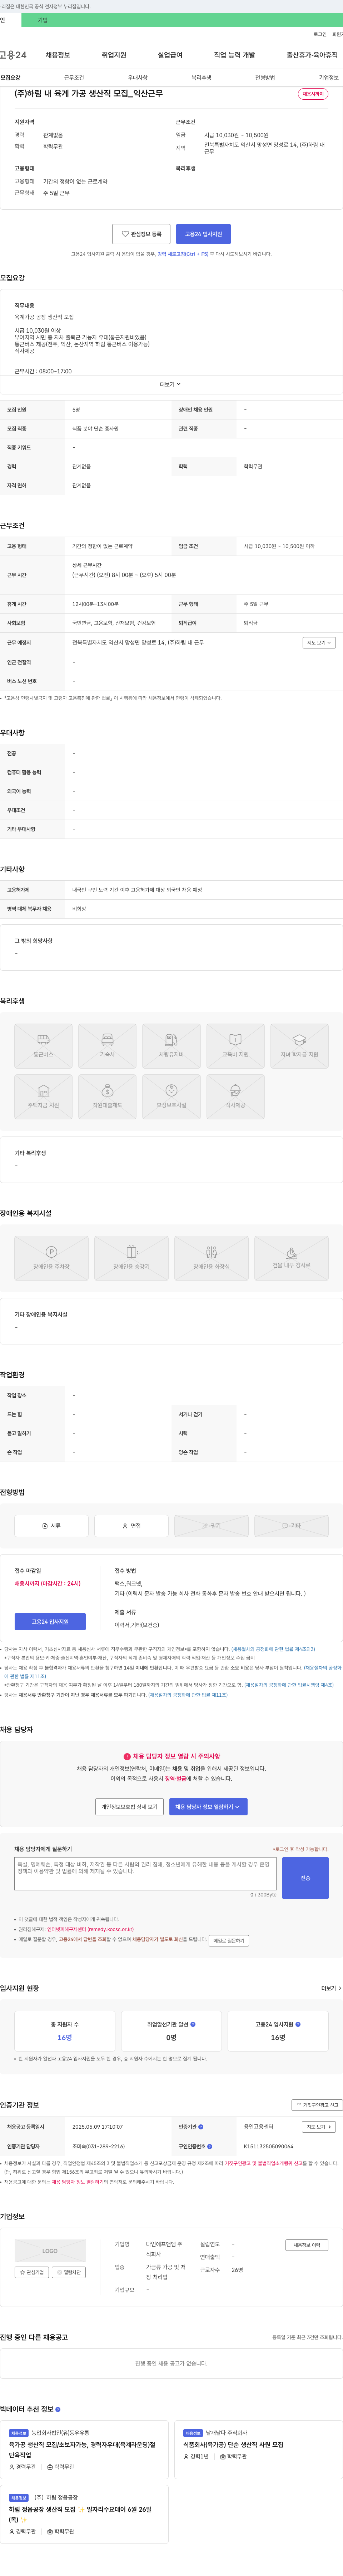This screenshot has height=2576, width=343.
Task: Click the 서류 screening method box
Action: (51, 1526)
